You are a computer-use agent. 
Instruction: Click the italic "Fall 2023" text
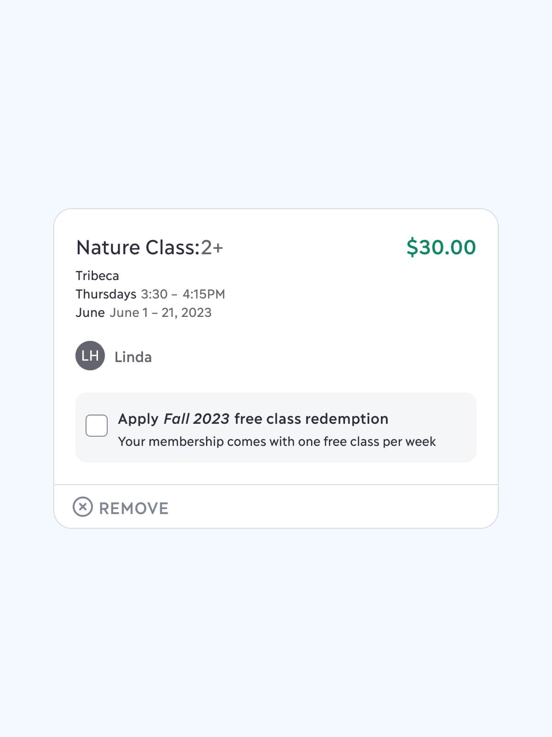point(196,419)
